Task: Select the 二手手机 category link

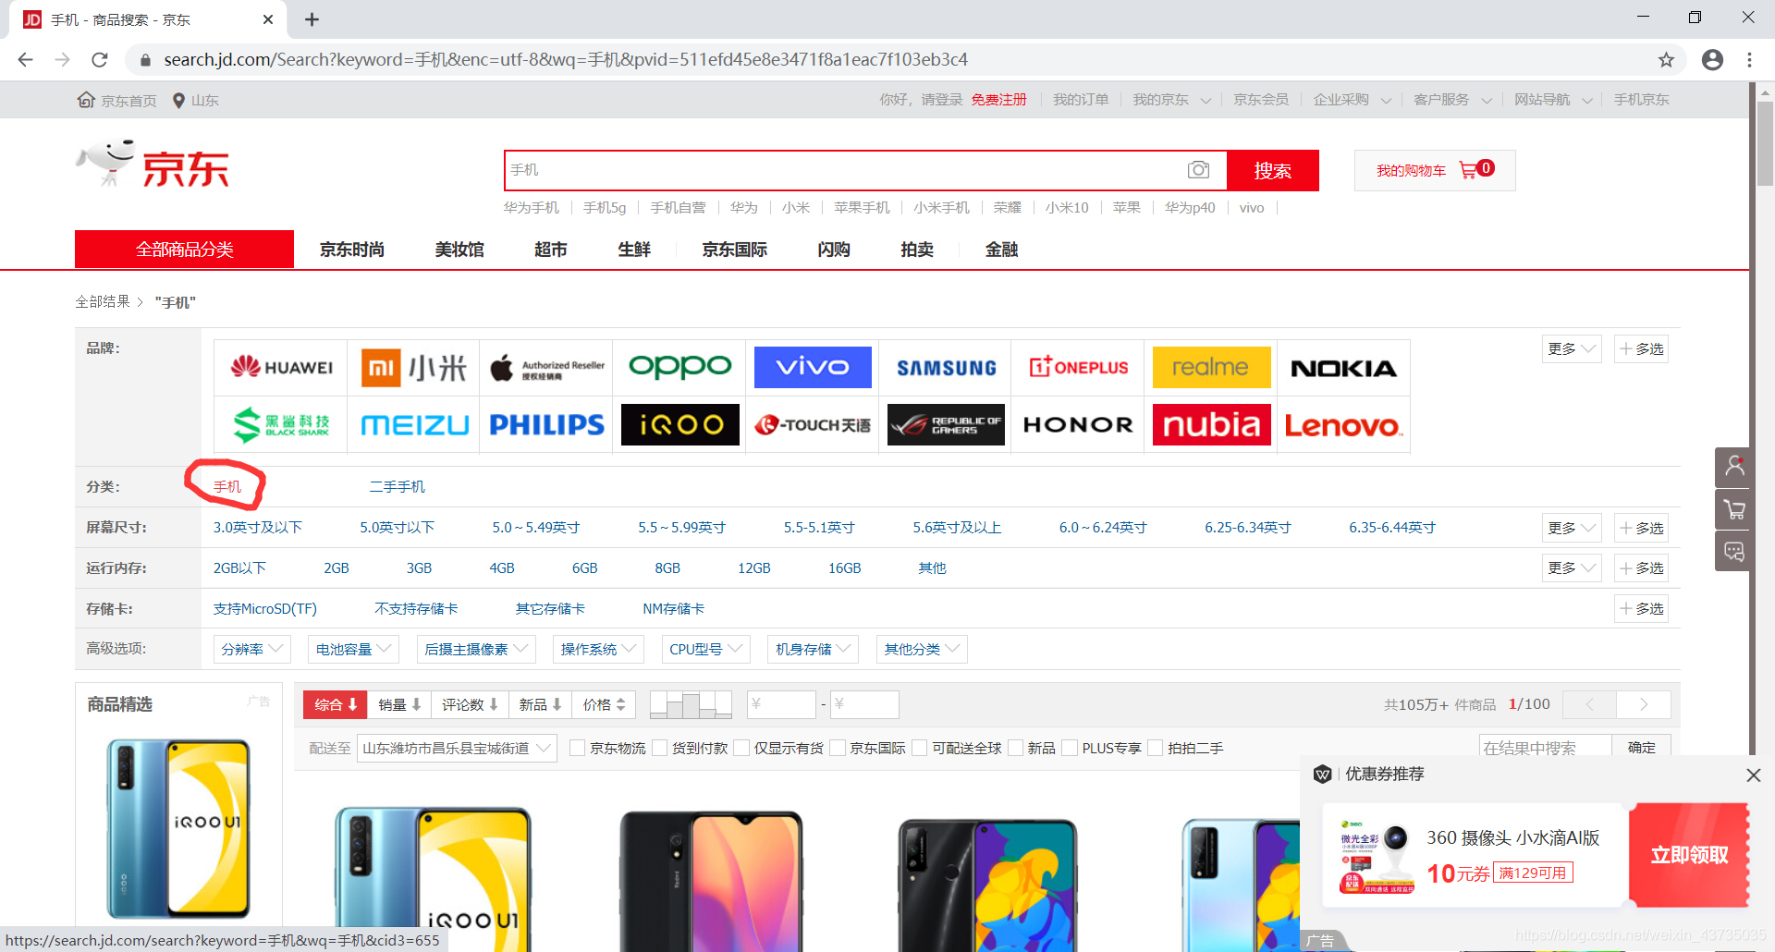Action: (398, 486)
